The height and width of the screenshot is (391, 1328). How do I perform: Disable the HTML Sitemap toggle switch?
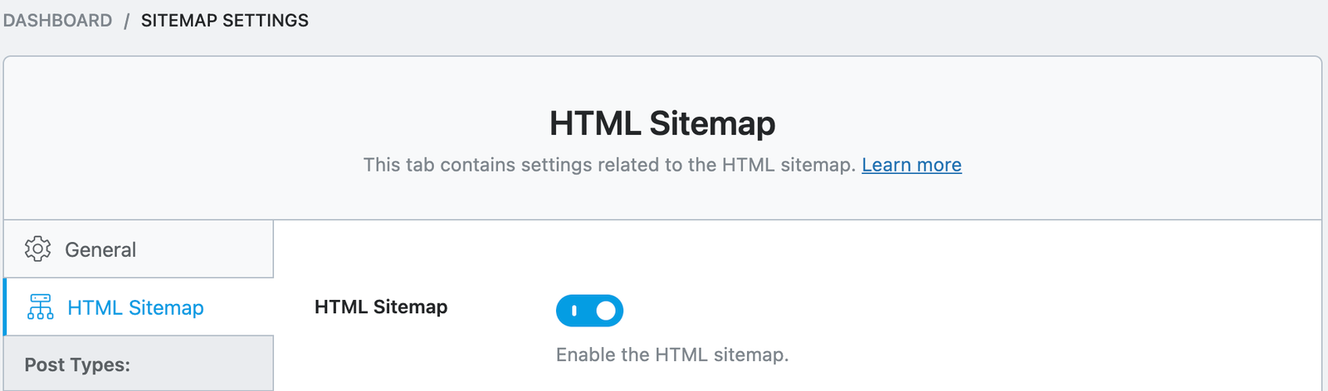click(589, 311)
